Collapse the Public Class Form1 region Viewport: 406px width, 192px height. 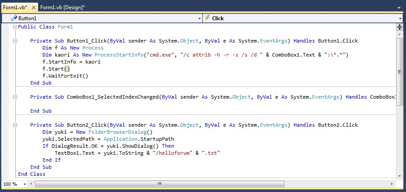click(15, 27)
